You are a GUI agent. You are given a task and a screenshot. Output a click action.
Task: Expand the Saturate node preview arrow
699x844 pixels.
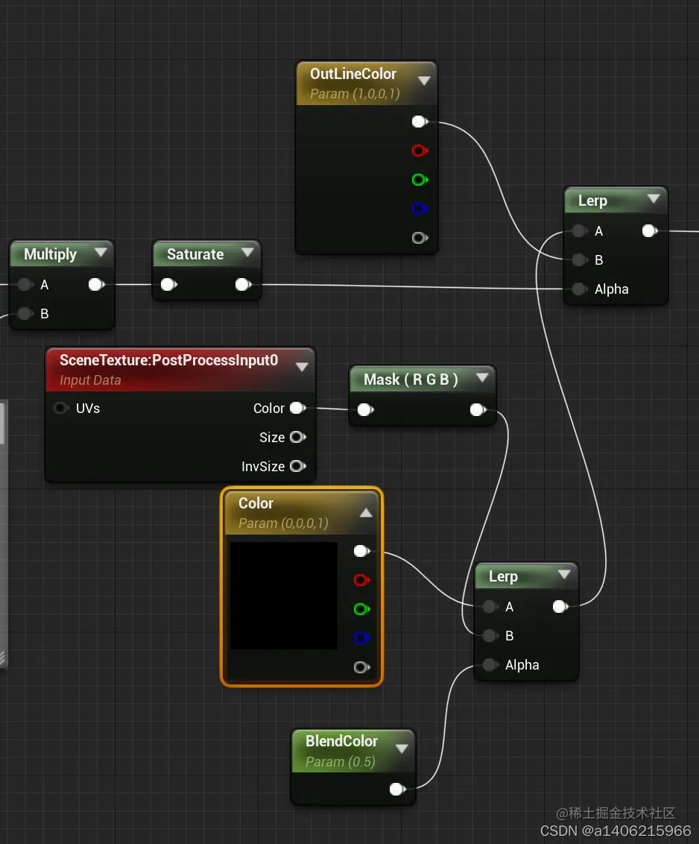click(x=247, y=252)
